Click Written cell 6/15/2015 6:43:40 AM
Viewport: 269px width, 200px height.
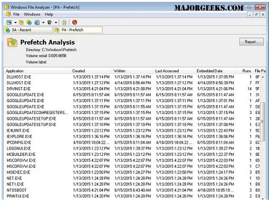tap(133, 190)
